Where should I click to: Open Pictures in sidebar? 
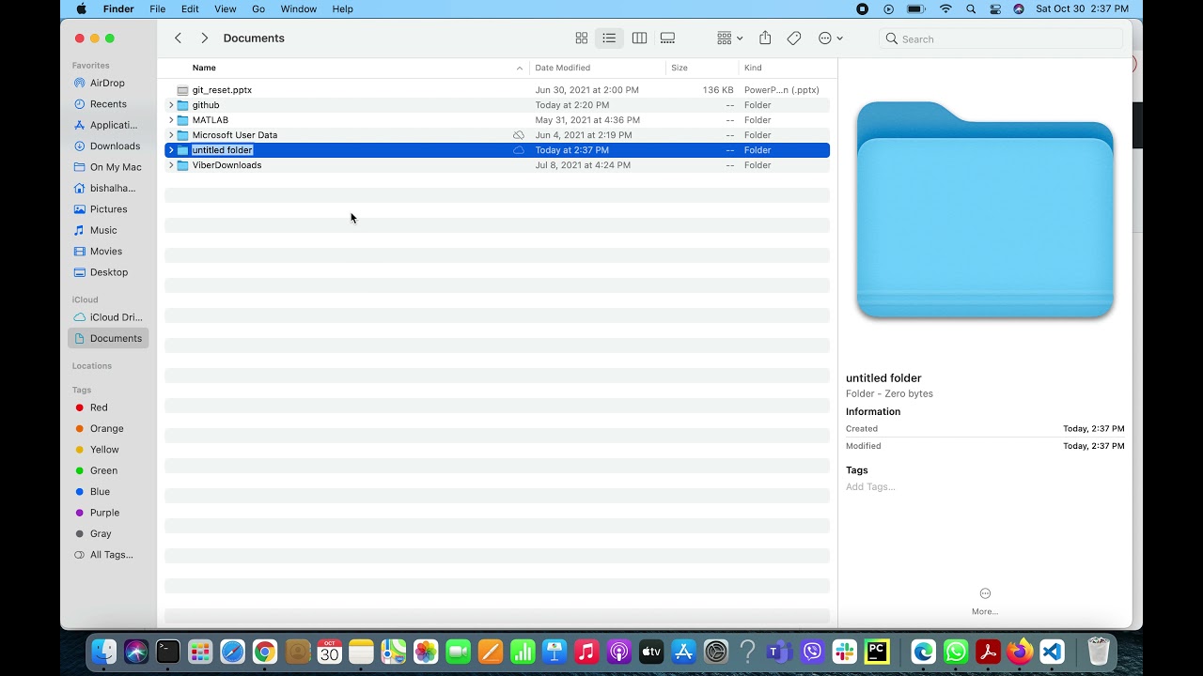click(x=106, y=209)
